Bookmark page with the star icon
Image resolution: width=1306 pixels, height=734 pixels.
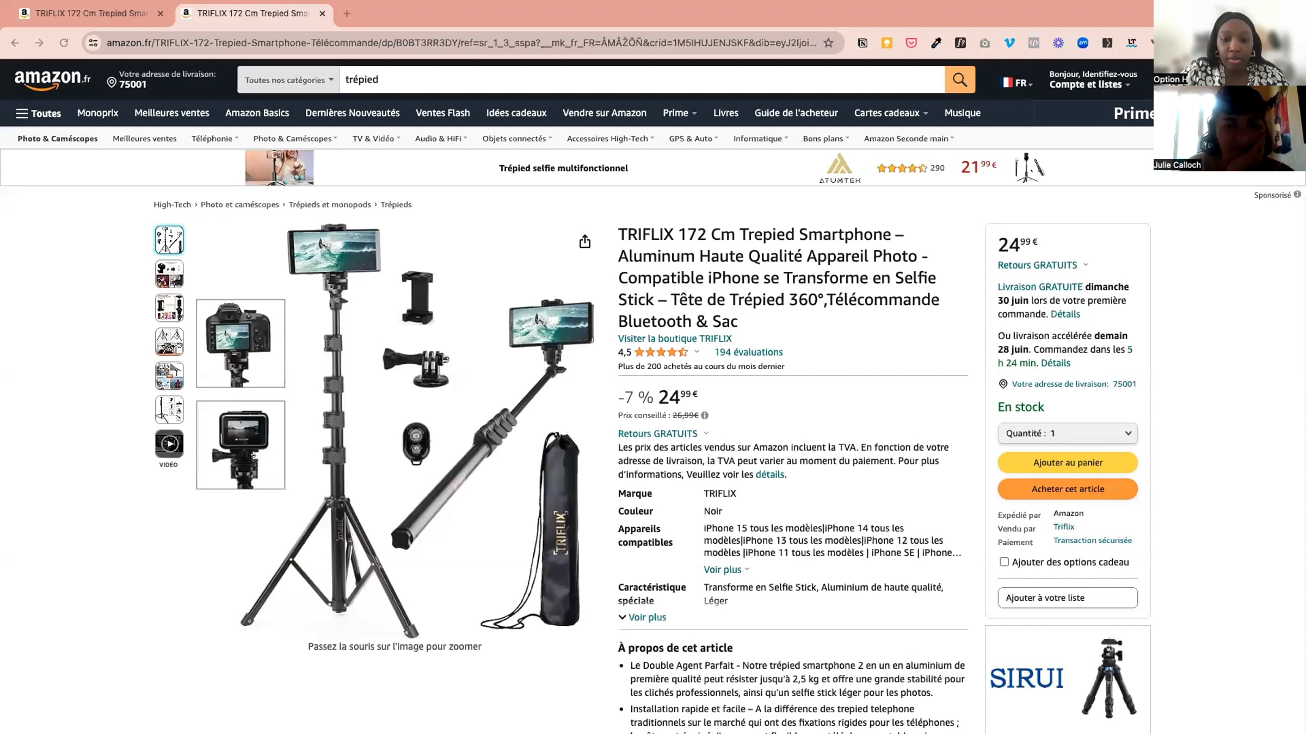tap(828, 43)
